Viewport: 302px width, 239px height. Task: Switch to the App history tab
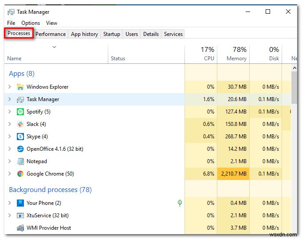coord(85,34)
